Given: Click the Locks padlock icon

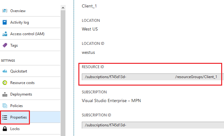Looking at the screenshot, I should coord(5,129).
